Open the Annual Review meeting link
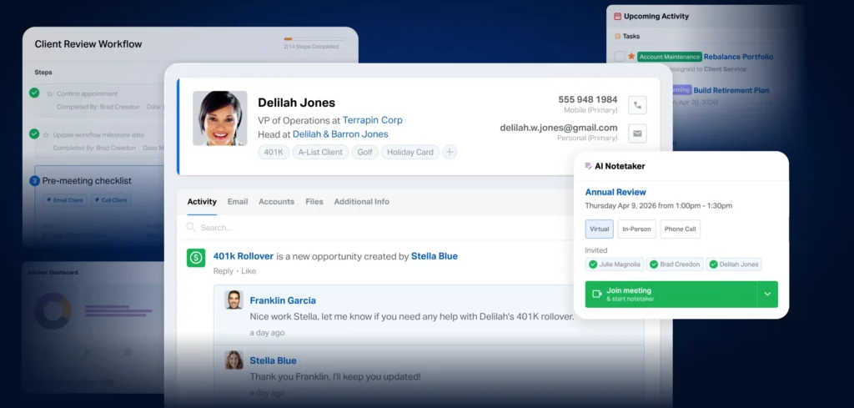Viewport: 854px width, 408px height. 615,192
